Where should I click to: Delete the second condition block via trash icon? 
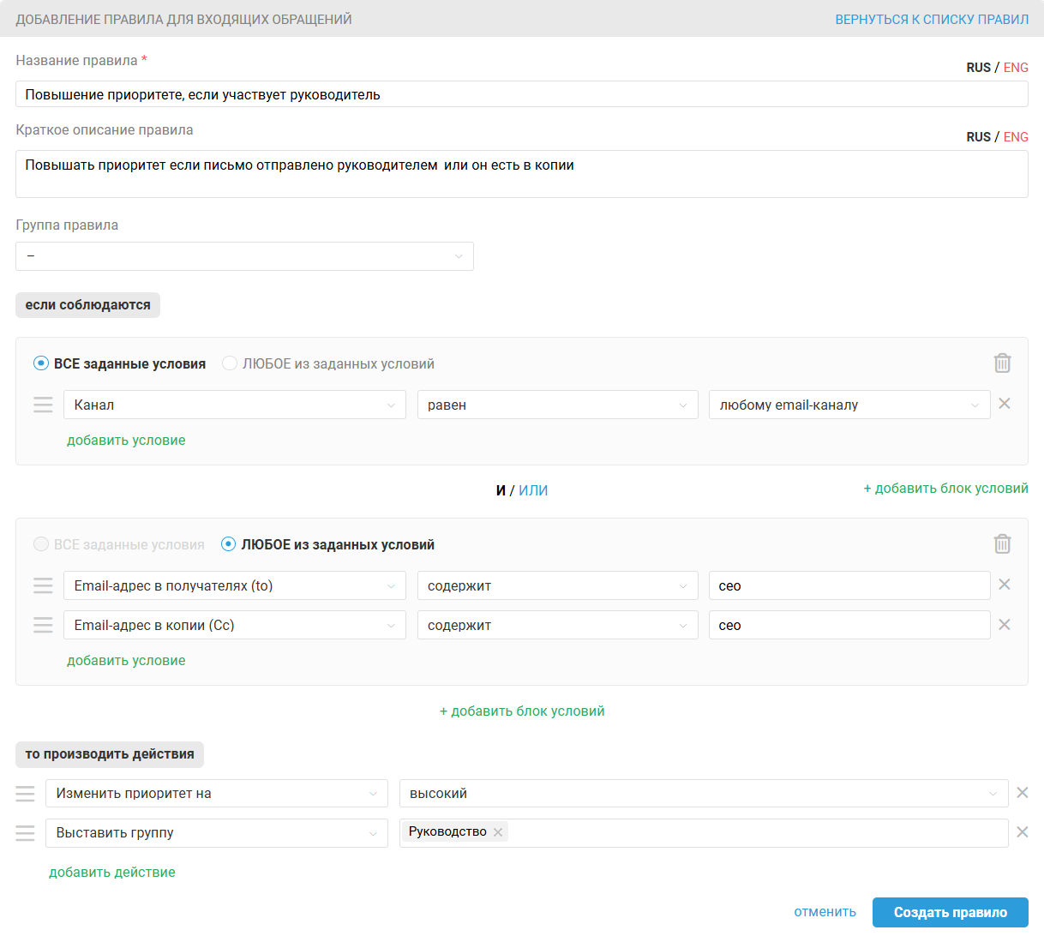point(1002,544)
